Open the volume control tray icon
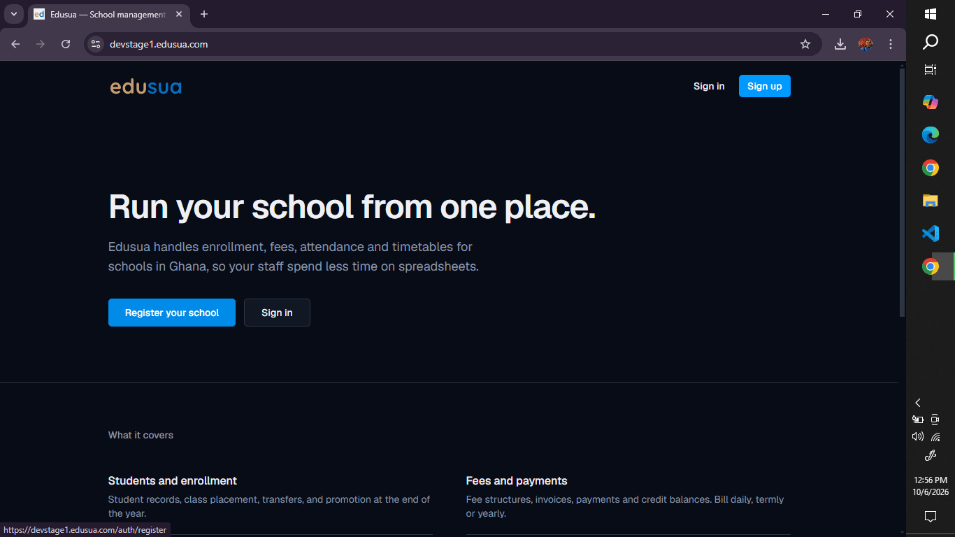 918,436
